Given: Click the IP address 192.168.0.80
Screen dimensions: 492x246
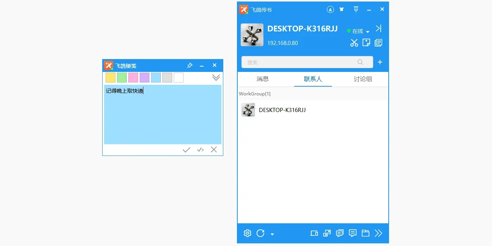Looking at the screenshot, I should coord(283,43).
